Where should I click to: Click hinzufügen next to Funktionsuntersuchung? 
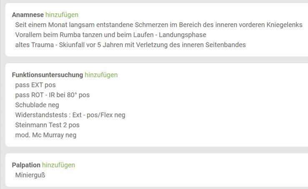point(101,75)
